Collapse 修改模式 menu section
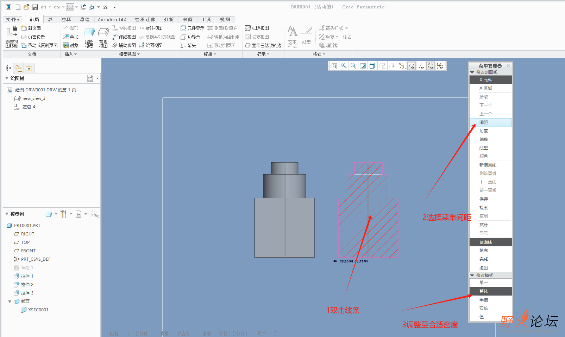 click(472, 276)
